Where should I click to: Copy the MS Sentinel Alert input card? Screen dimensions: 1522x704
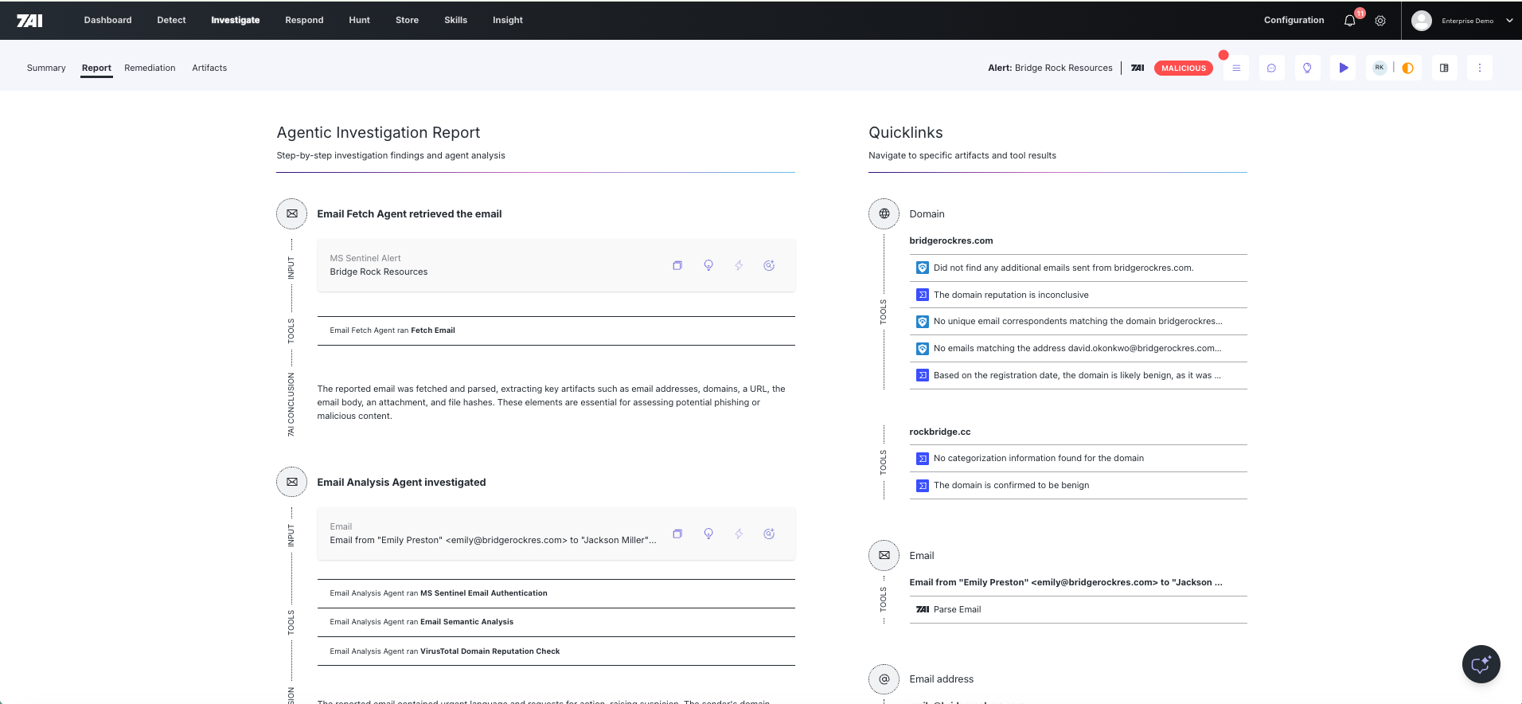coord(677,265)
